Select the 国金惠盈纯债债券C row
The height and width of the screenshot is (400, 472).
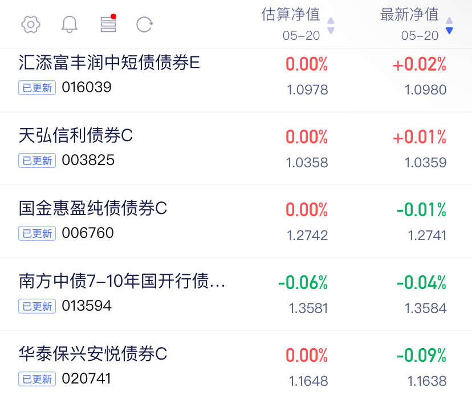pyautogui.click(x=236, y=221)
